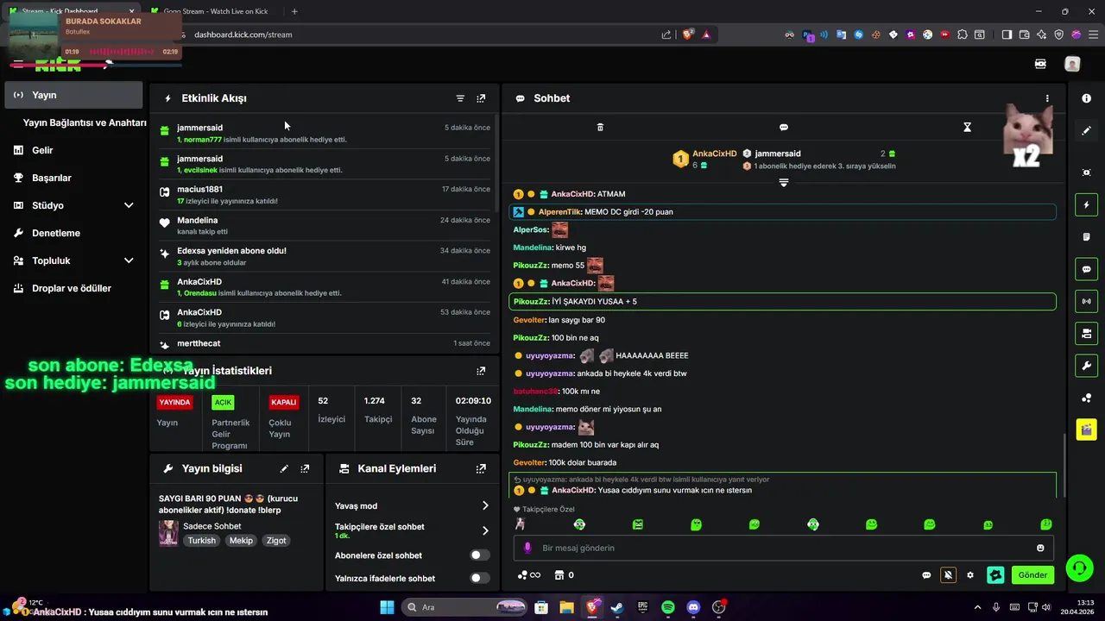The height and width of the screenshot is (621, 1105).
Task: Click the green support chat bubble button
Action: 1078,568
